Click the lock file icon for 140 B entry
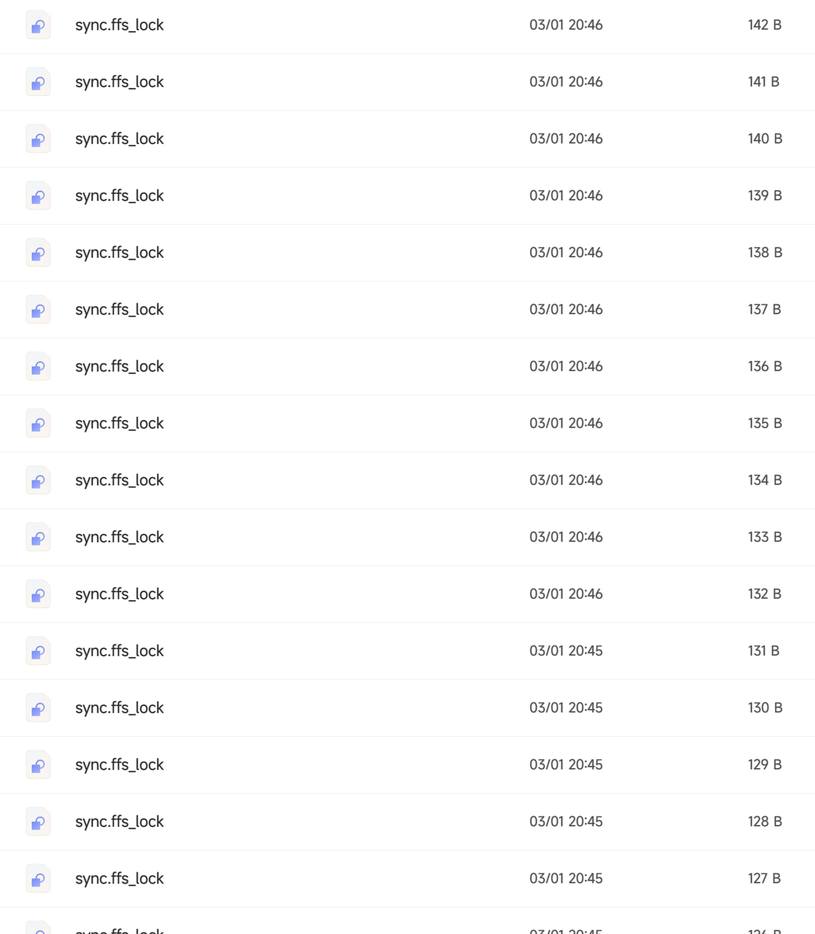Image resolution: width=815 pixels, height=934 pixels. tap(38, 139)
